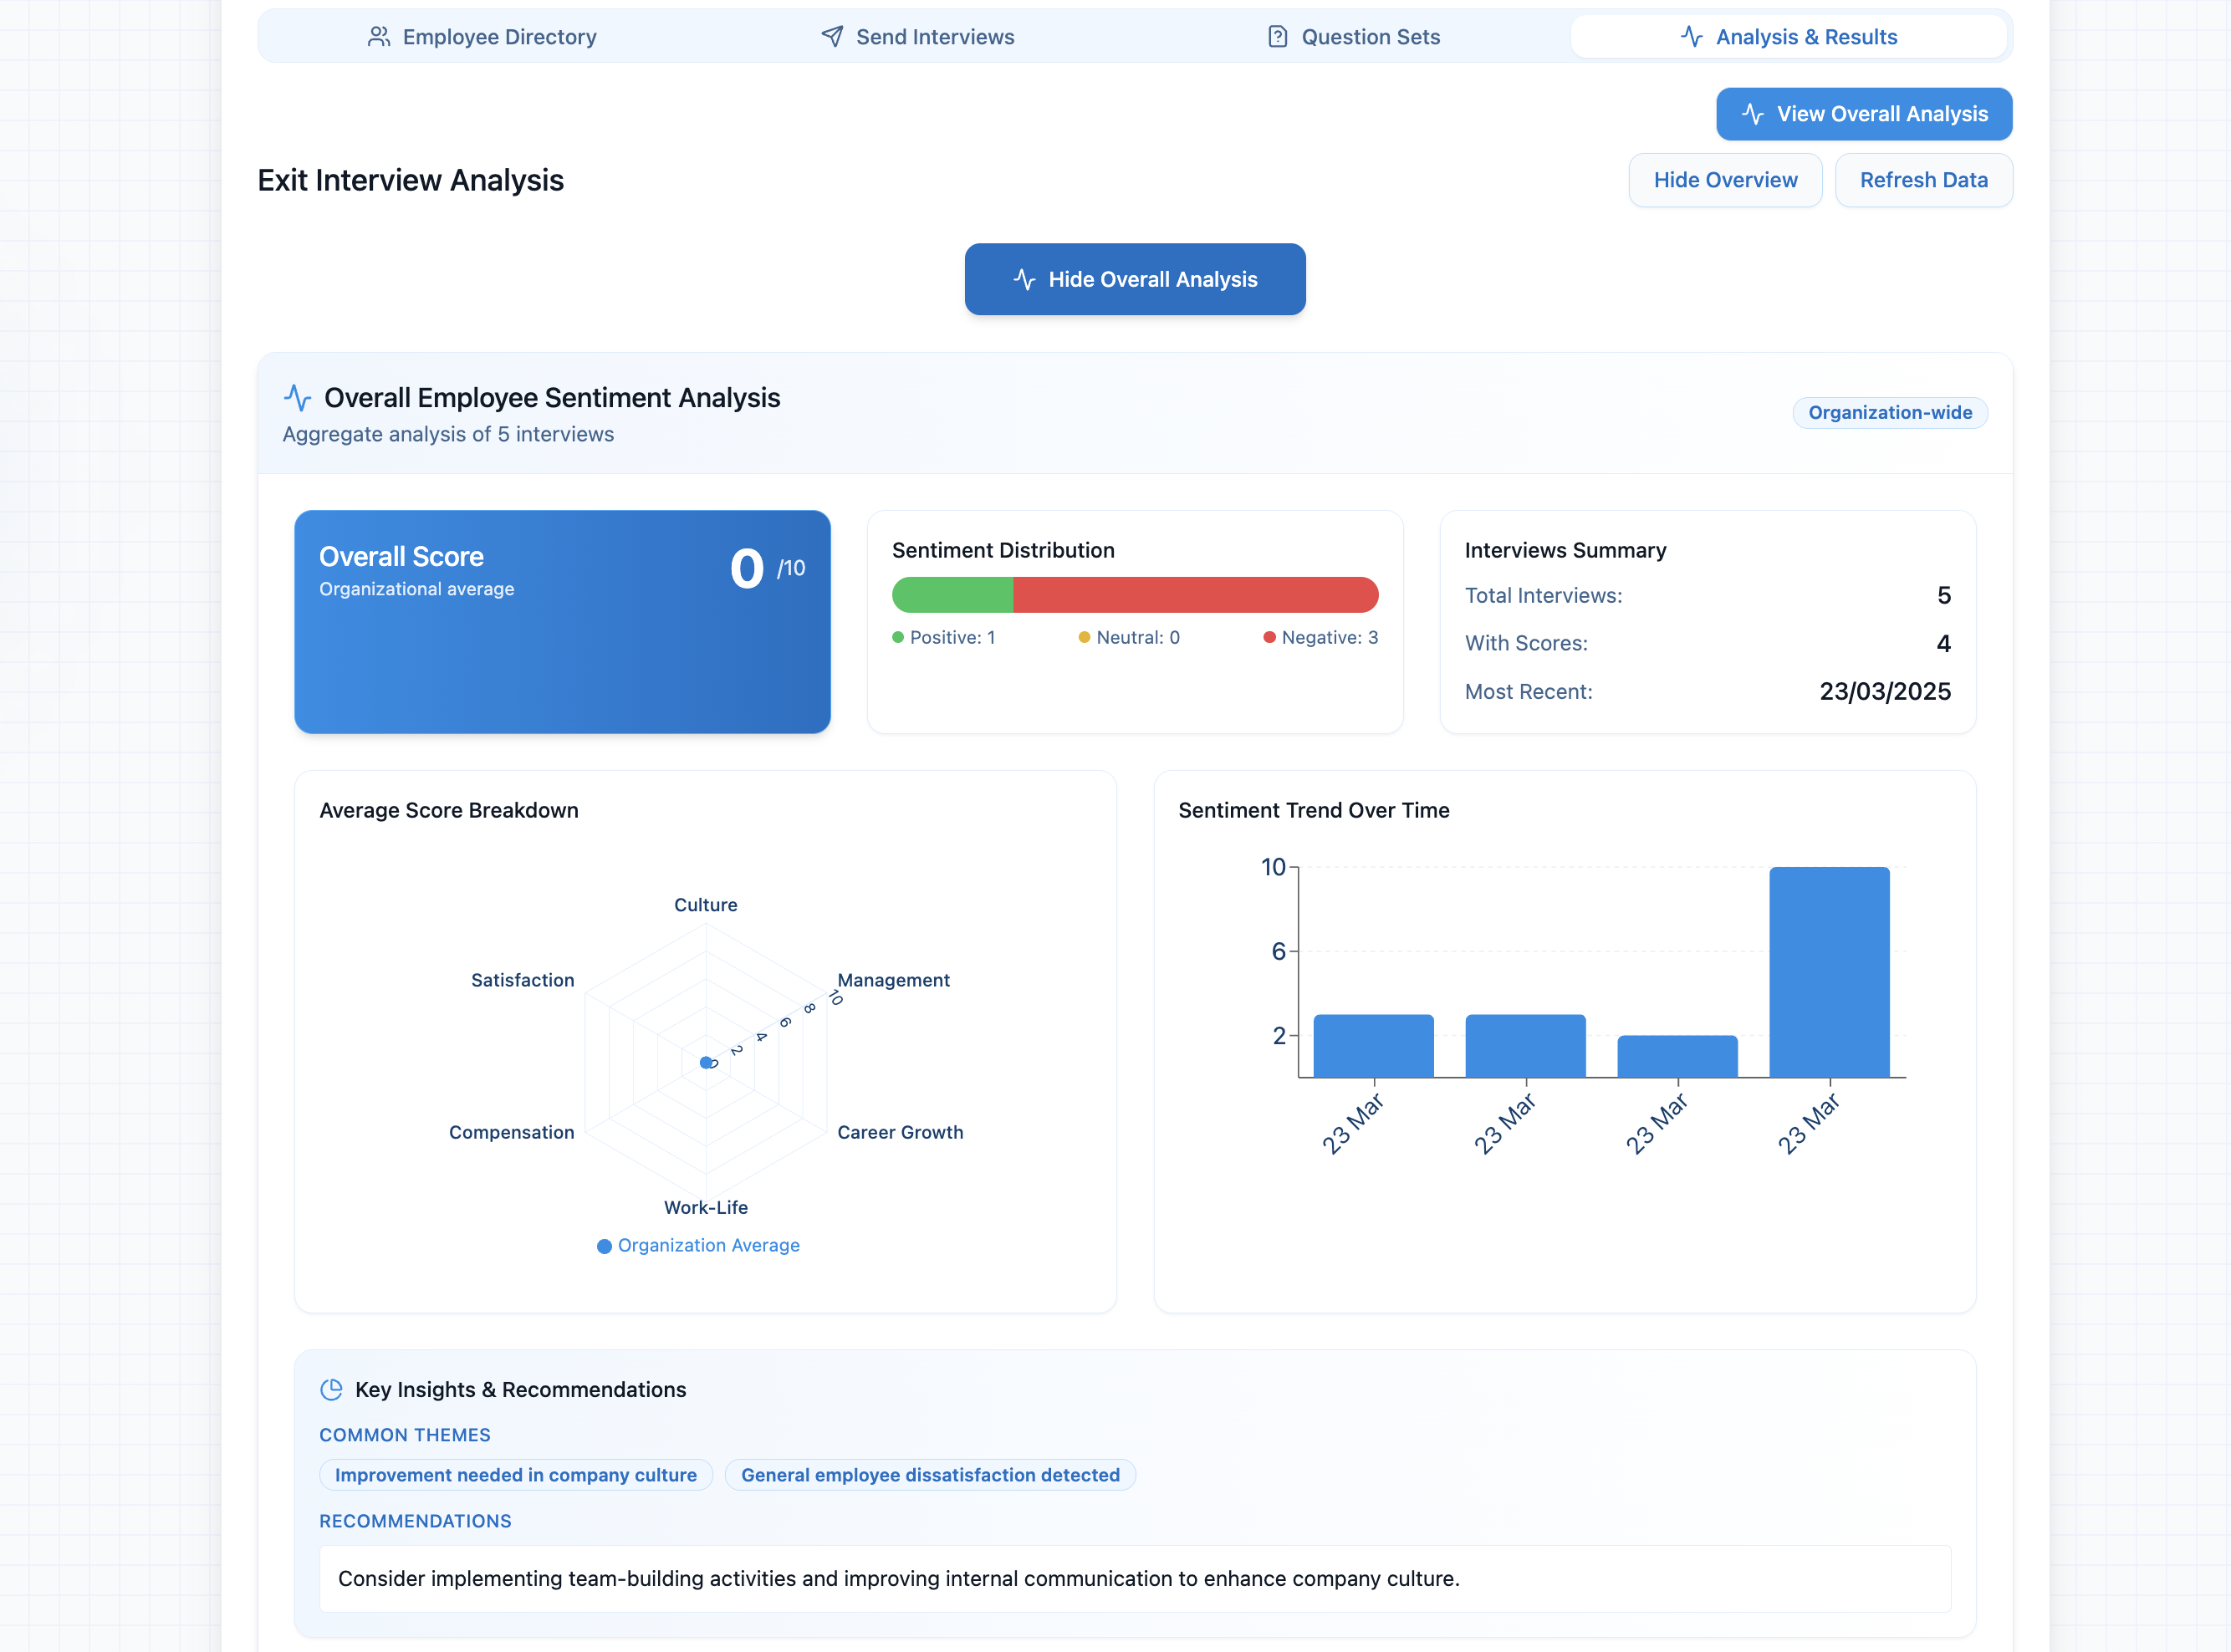This screenshot has width=2231, height=1652.
Task: Click the Management axis label on radar chart
Action: 893,981
